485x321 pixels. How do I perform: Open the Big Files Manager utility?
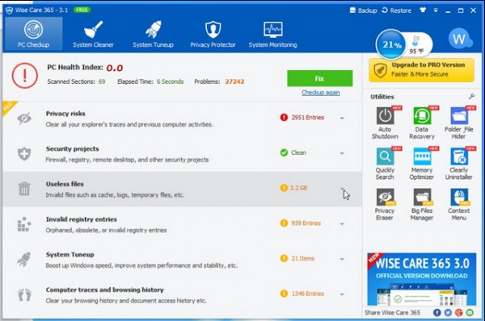pyautogui.click(x=422, y=204)
